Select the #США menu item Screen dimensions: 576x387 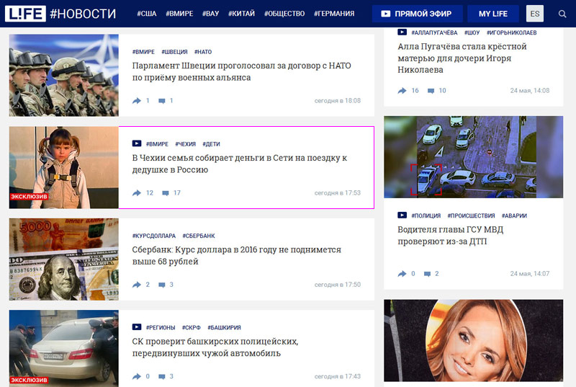(145, 14)
